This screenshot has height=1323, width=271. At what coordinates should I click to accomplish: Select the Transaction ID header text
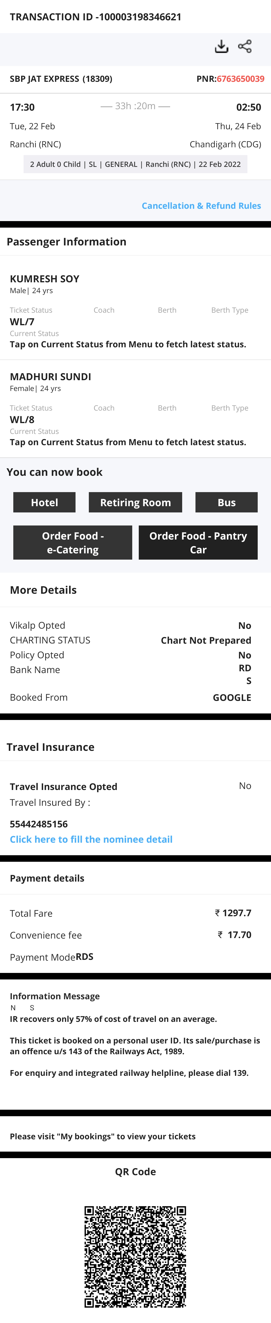pos(95,17)
